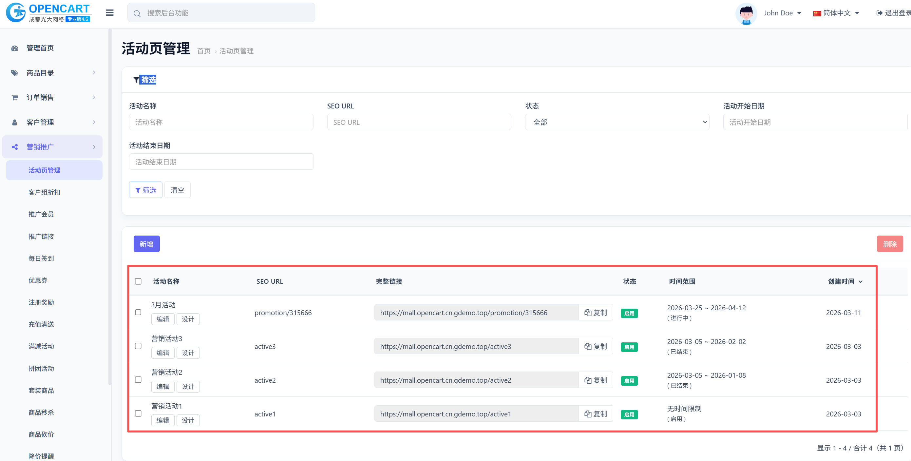Click the hamburger menu toggle icon

(110, 13)
